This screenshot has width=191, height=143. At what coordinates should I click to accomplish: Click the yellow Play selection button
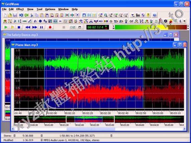pos(13,27)
